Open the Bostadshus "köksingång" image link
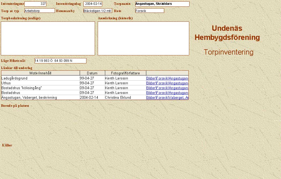The width and height of the screenshot is (281, 179). (x=167, y=88)
